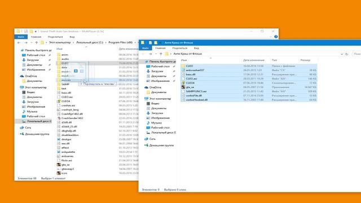Image resolution: width=361 pixels, height=203 pixels.
Task: Select enbpalette in the GTA folder list
Action: click(68, 152)
